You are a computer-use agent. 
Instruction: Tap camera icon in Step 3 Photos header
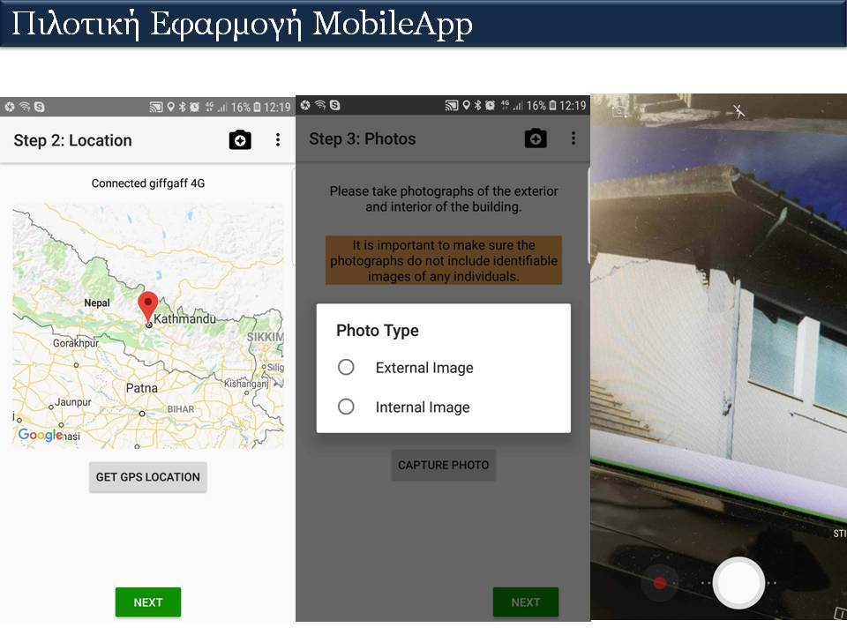point(536,138)
